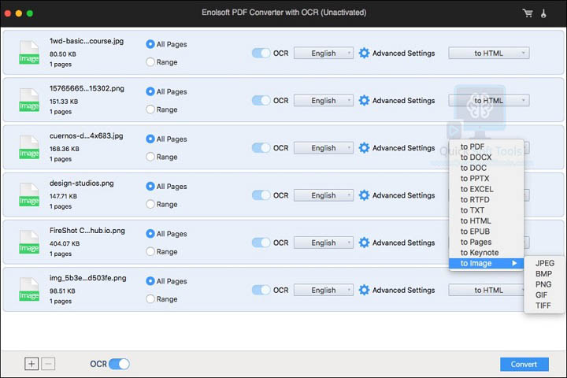Choose 'to DOC' from the format menu

487,168
